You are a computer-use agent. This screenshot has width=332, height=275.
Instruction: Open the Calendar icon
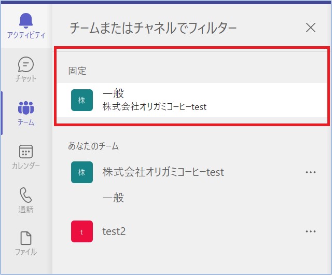[x=26, y=152]
